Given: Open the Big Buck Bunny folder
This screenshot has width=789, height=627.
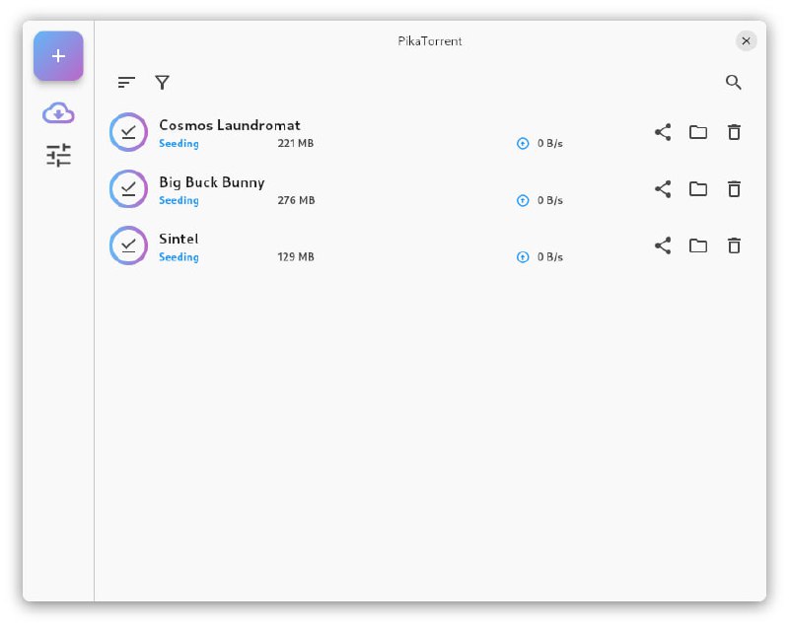Looking at the screenshot, I should point(698,189).
